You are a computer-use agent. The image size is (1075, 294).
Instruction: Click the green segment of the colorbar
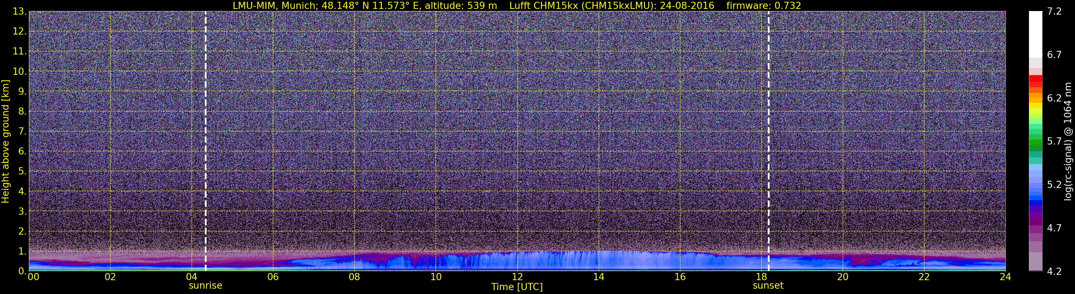coord(1035,142)
